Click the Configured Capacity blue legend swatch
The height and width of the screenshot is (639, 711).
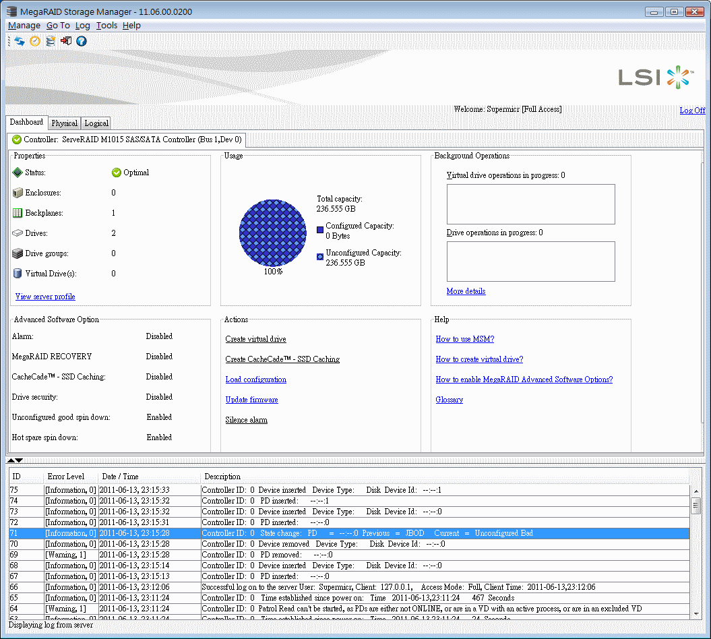[x=320, y=230]
